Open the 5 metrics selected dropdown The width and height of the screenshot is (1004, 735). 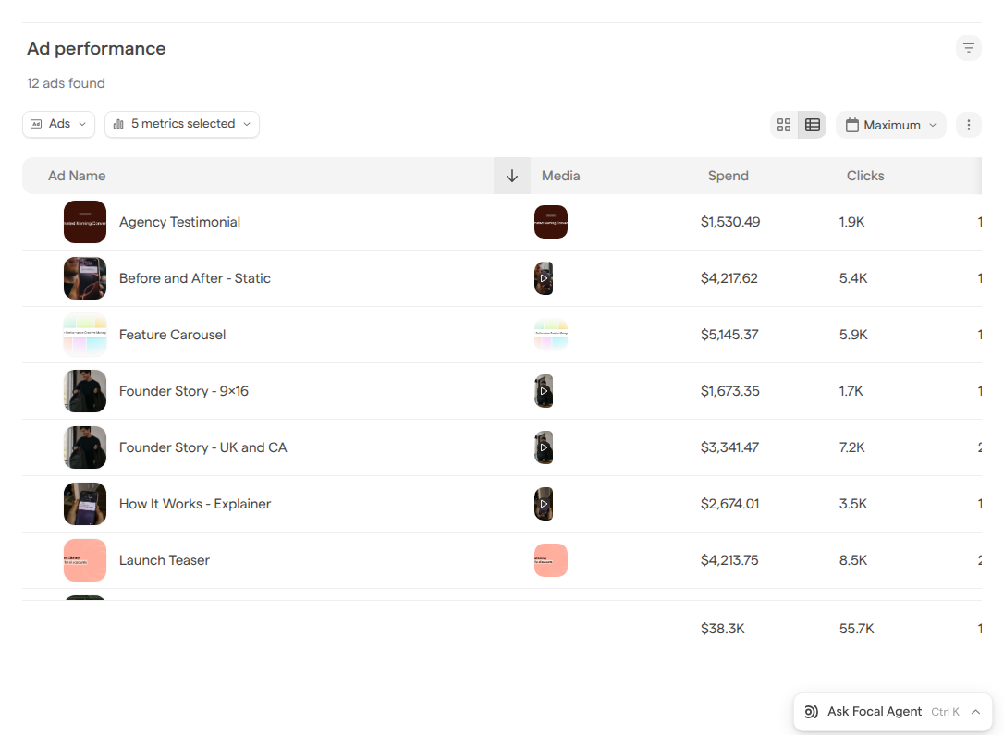[182, 124]
